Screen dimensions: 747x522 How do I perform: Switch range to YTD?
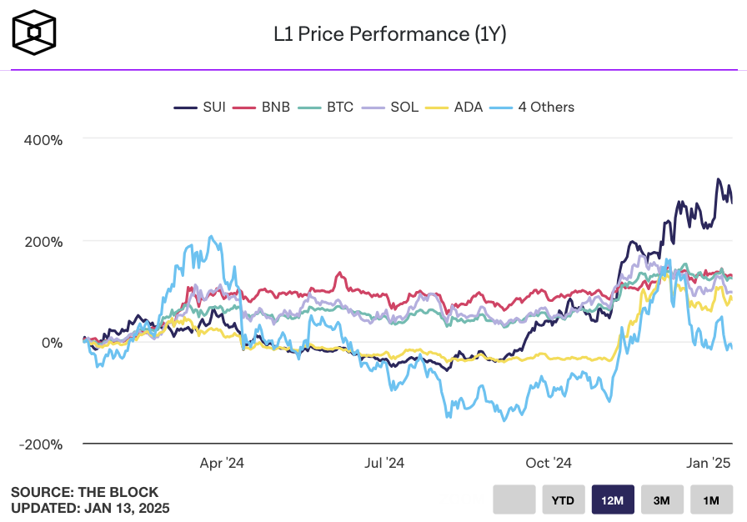563,500
